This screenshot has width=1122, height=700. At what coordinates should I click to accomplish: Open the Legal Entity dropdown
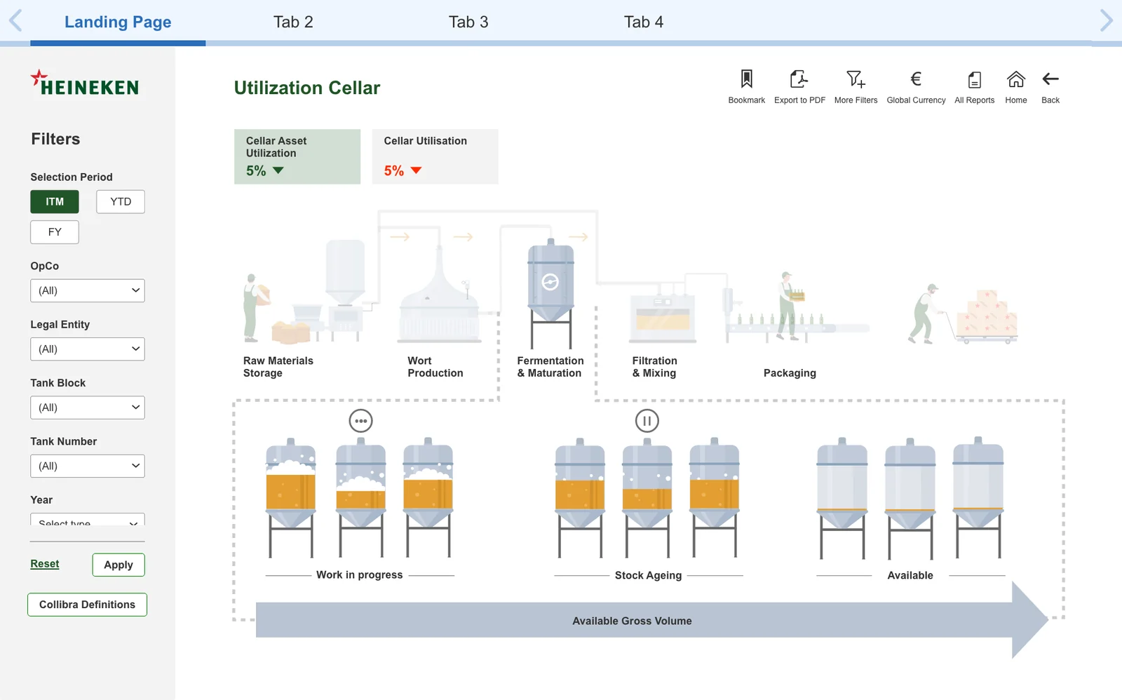click(x=88, y=349)
